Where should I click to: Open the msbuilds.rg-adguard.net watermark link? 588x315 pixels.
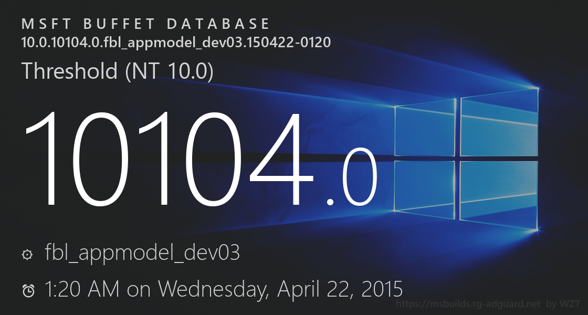pos(468,304)
